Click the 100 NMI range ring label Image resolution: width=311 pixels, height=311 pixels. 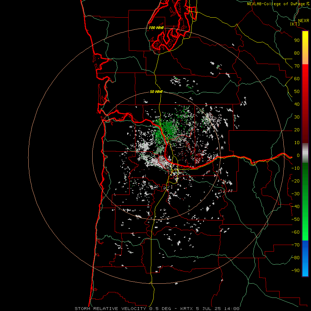[156, 28]
